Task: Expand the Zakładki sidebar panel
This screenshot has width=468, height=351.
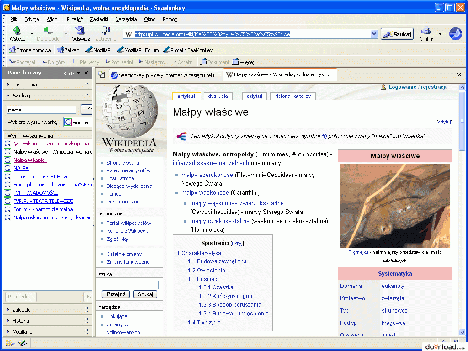Action: [x=8, y=310]
